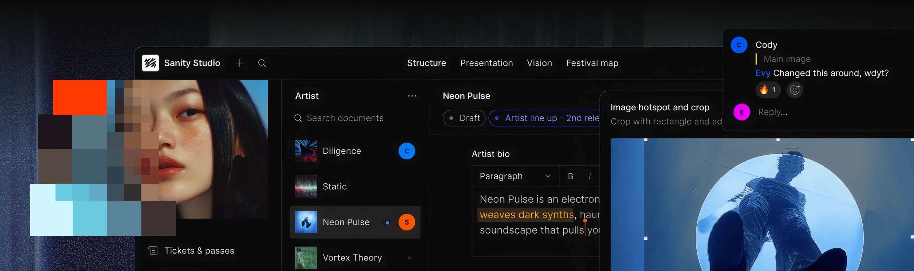914x271 pixels.
Task: Click the Neon Pulse document title
Action: (466, 96)
